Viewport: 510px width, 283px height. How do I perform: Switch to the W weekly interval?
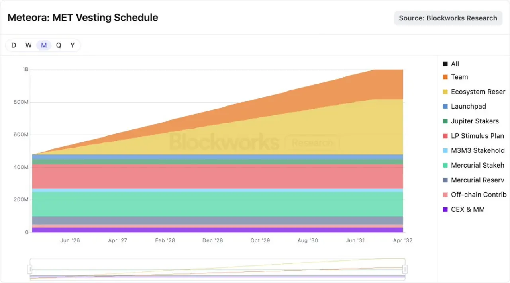click(x=29, y=45)
